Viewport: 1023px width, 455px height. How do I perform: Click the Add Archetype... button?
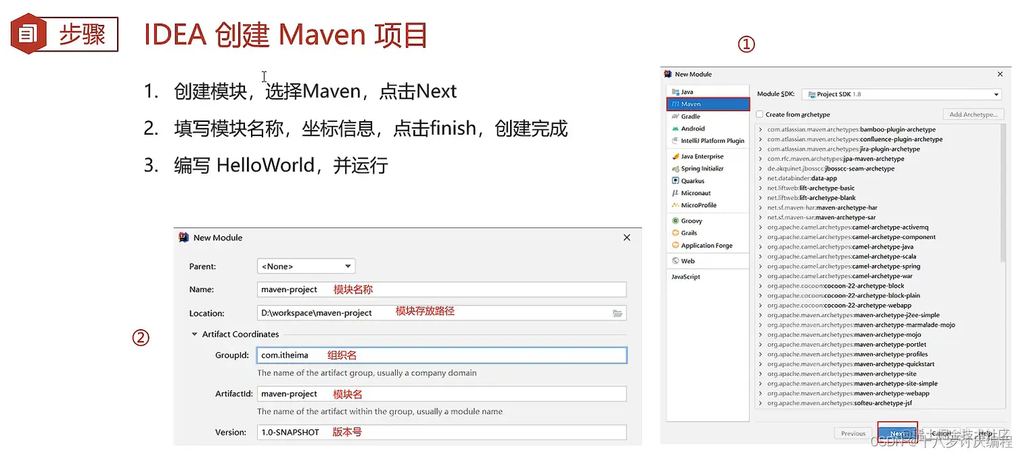973,114
